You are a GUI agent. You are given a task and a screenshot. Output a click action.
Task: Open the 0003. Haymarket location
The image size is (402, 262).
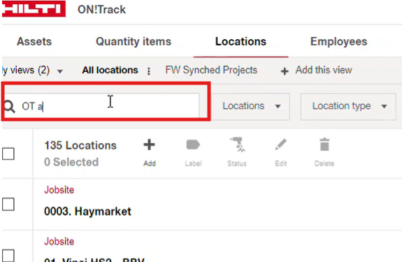pos(87,212)
